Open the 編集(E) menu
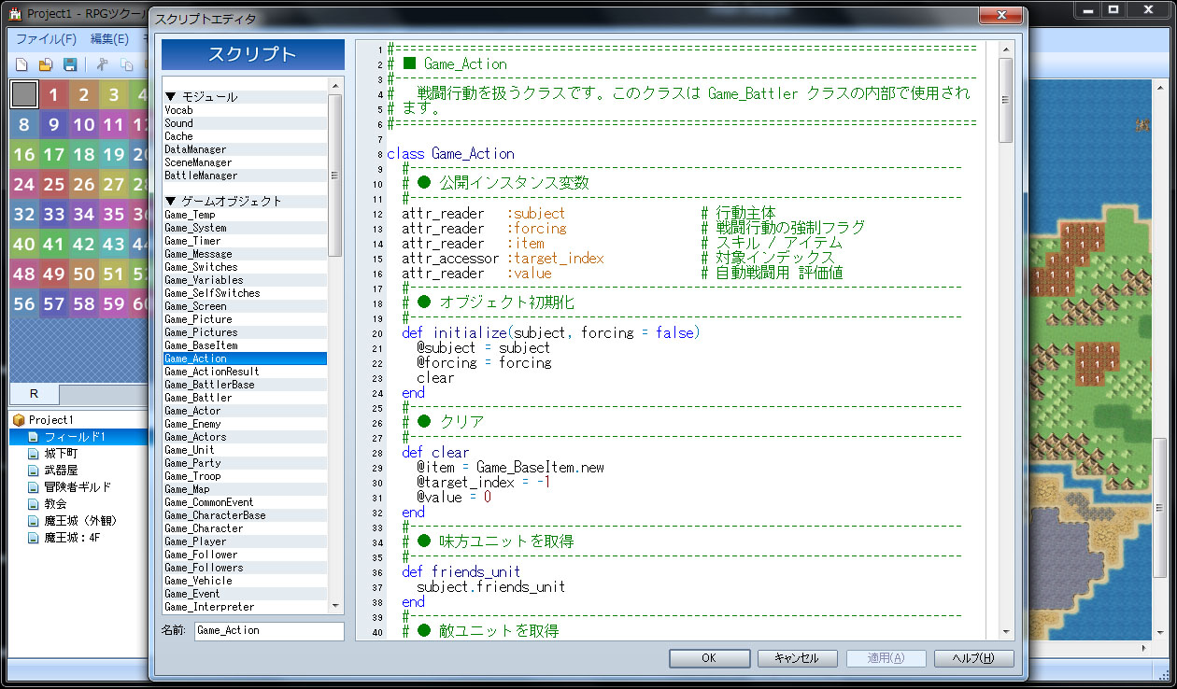 [109, 39]
